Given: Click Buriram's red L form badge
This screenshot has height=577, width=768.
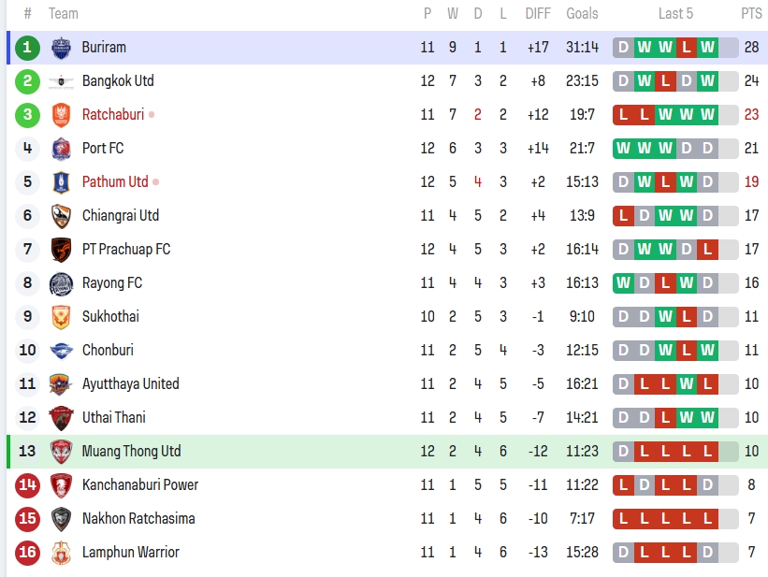Looking at the screenshot, I should click(687, 48).
